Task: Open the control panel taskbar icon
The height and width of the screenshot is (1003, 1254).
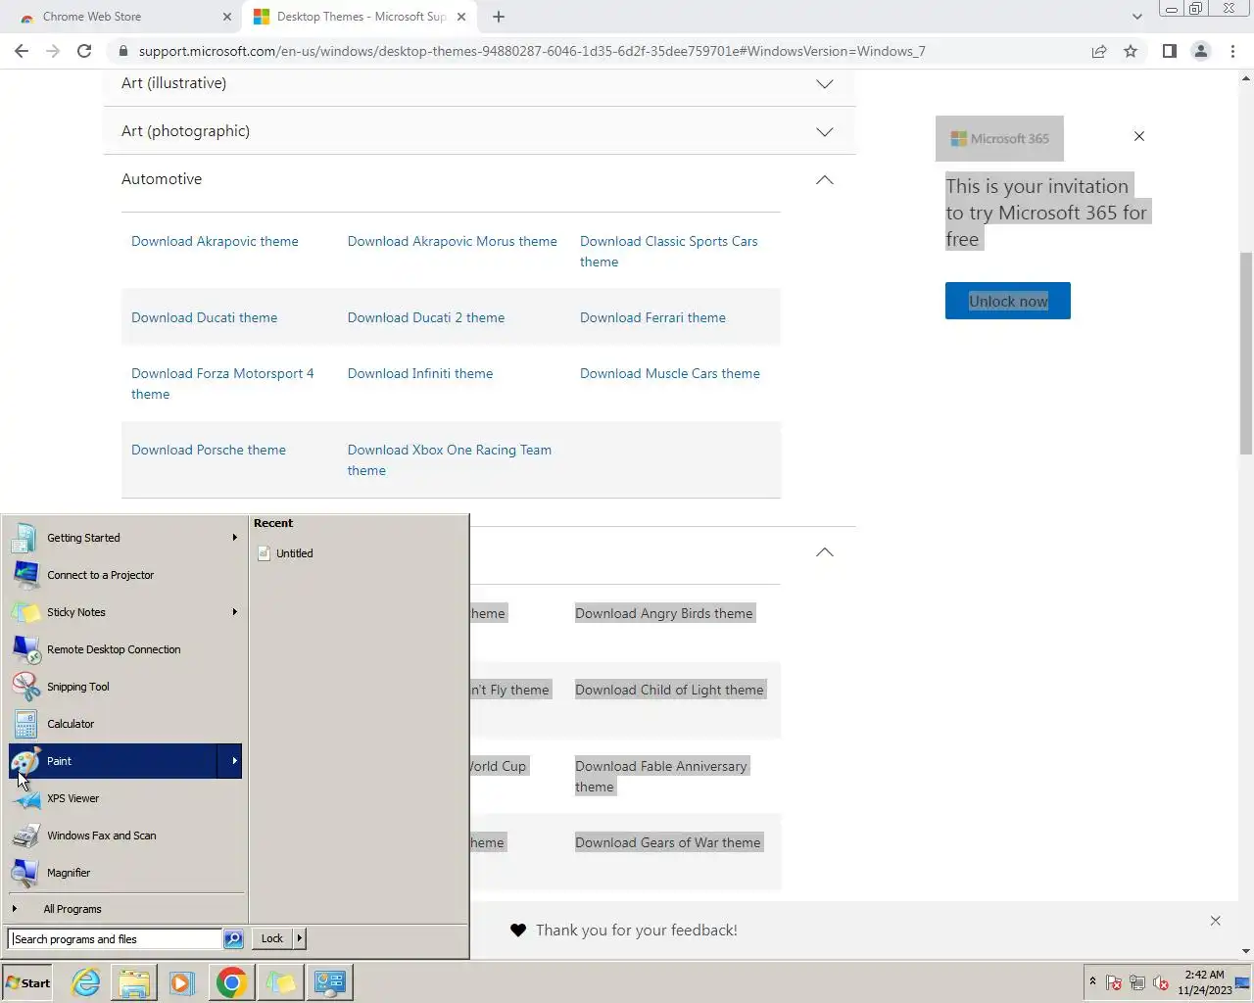Action: pos(329,982)
